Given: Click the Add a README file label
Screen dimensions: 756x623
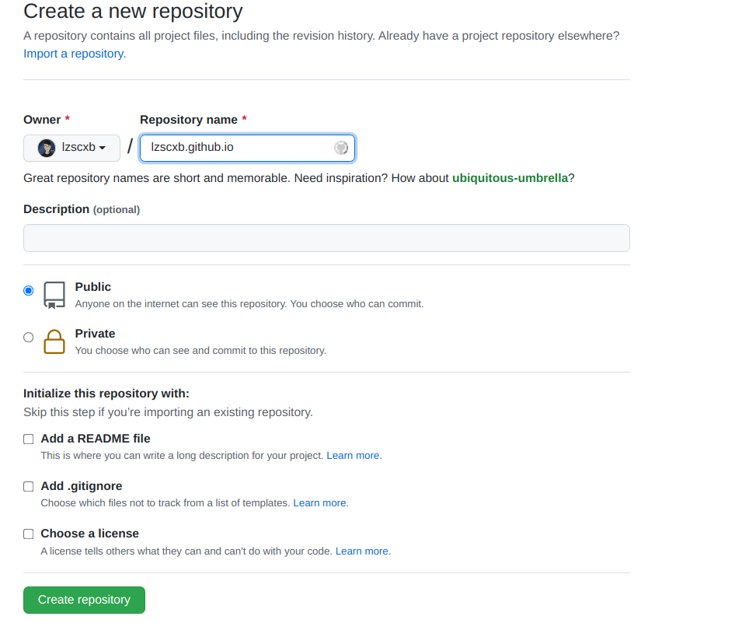Looking at the screenshot, I should pyautogui.click(x=96, y=439).
